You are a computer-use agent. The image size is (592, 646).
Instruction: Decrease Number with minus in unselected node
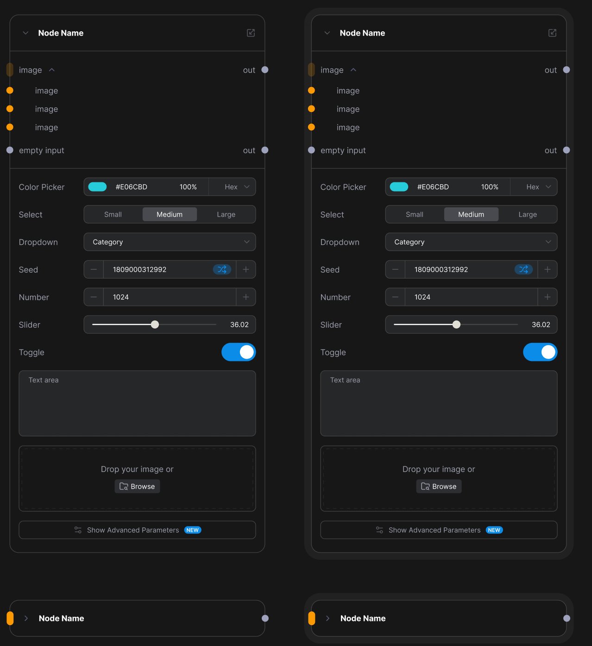click(94, 297)
